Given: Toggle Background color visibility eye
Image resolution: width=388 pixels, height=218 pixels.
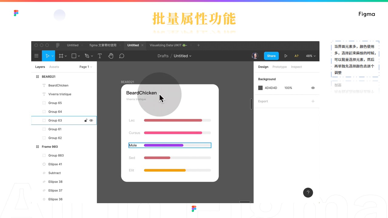Looking at the screenshot, I should (x=313, y=88).
